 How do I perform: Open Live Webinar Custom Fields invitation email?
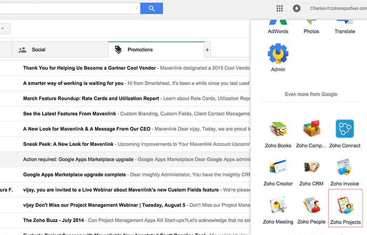pos(125,190)
